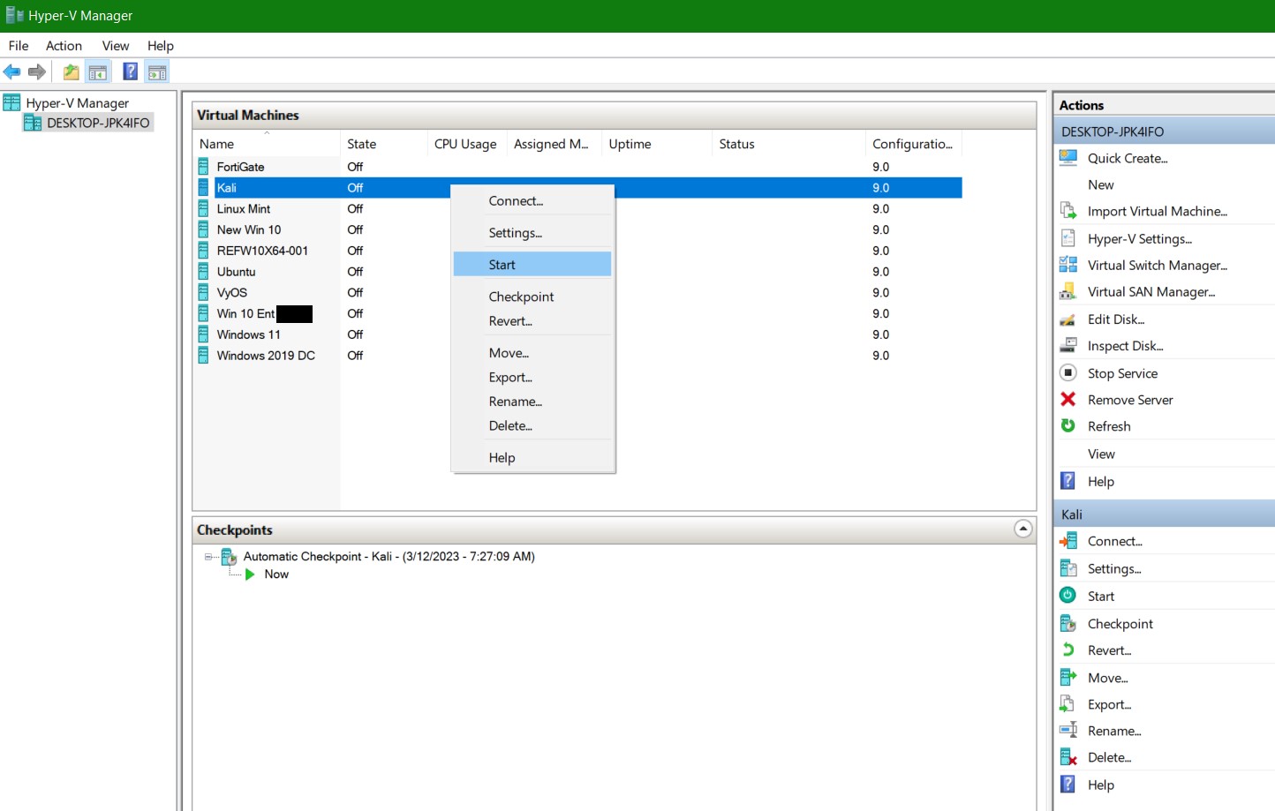
Task: Select DESKTOP-JPK4IFO in the console tree
Action: [x=98, y=123]
